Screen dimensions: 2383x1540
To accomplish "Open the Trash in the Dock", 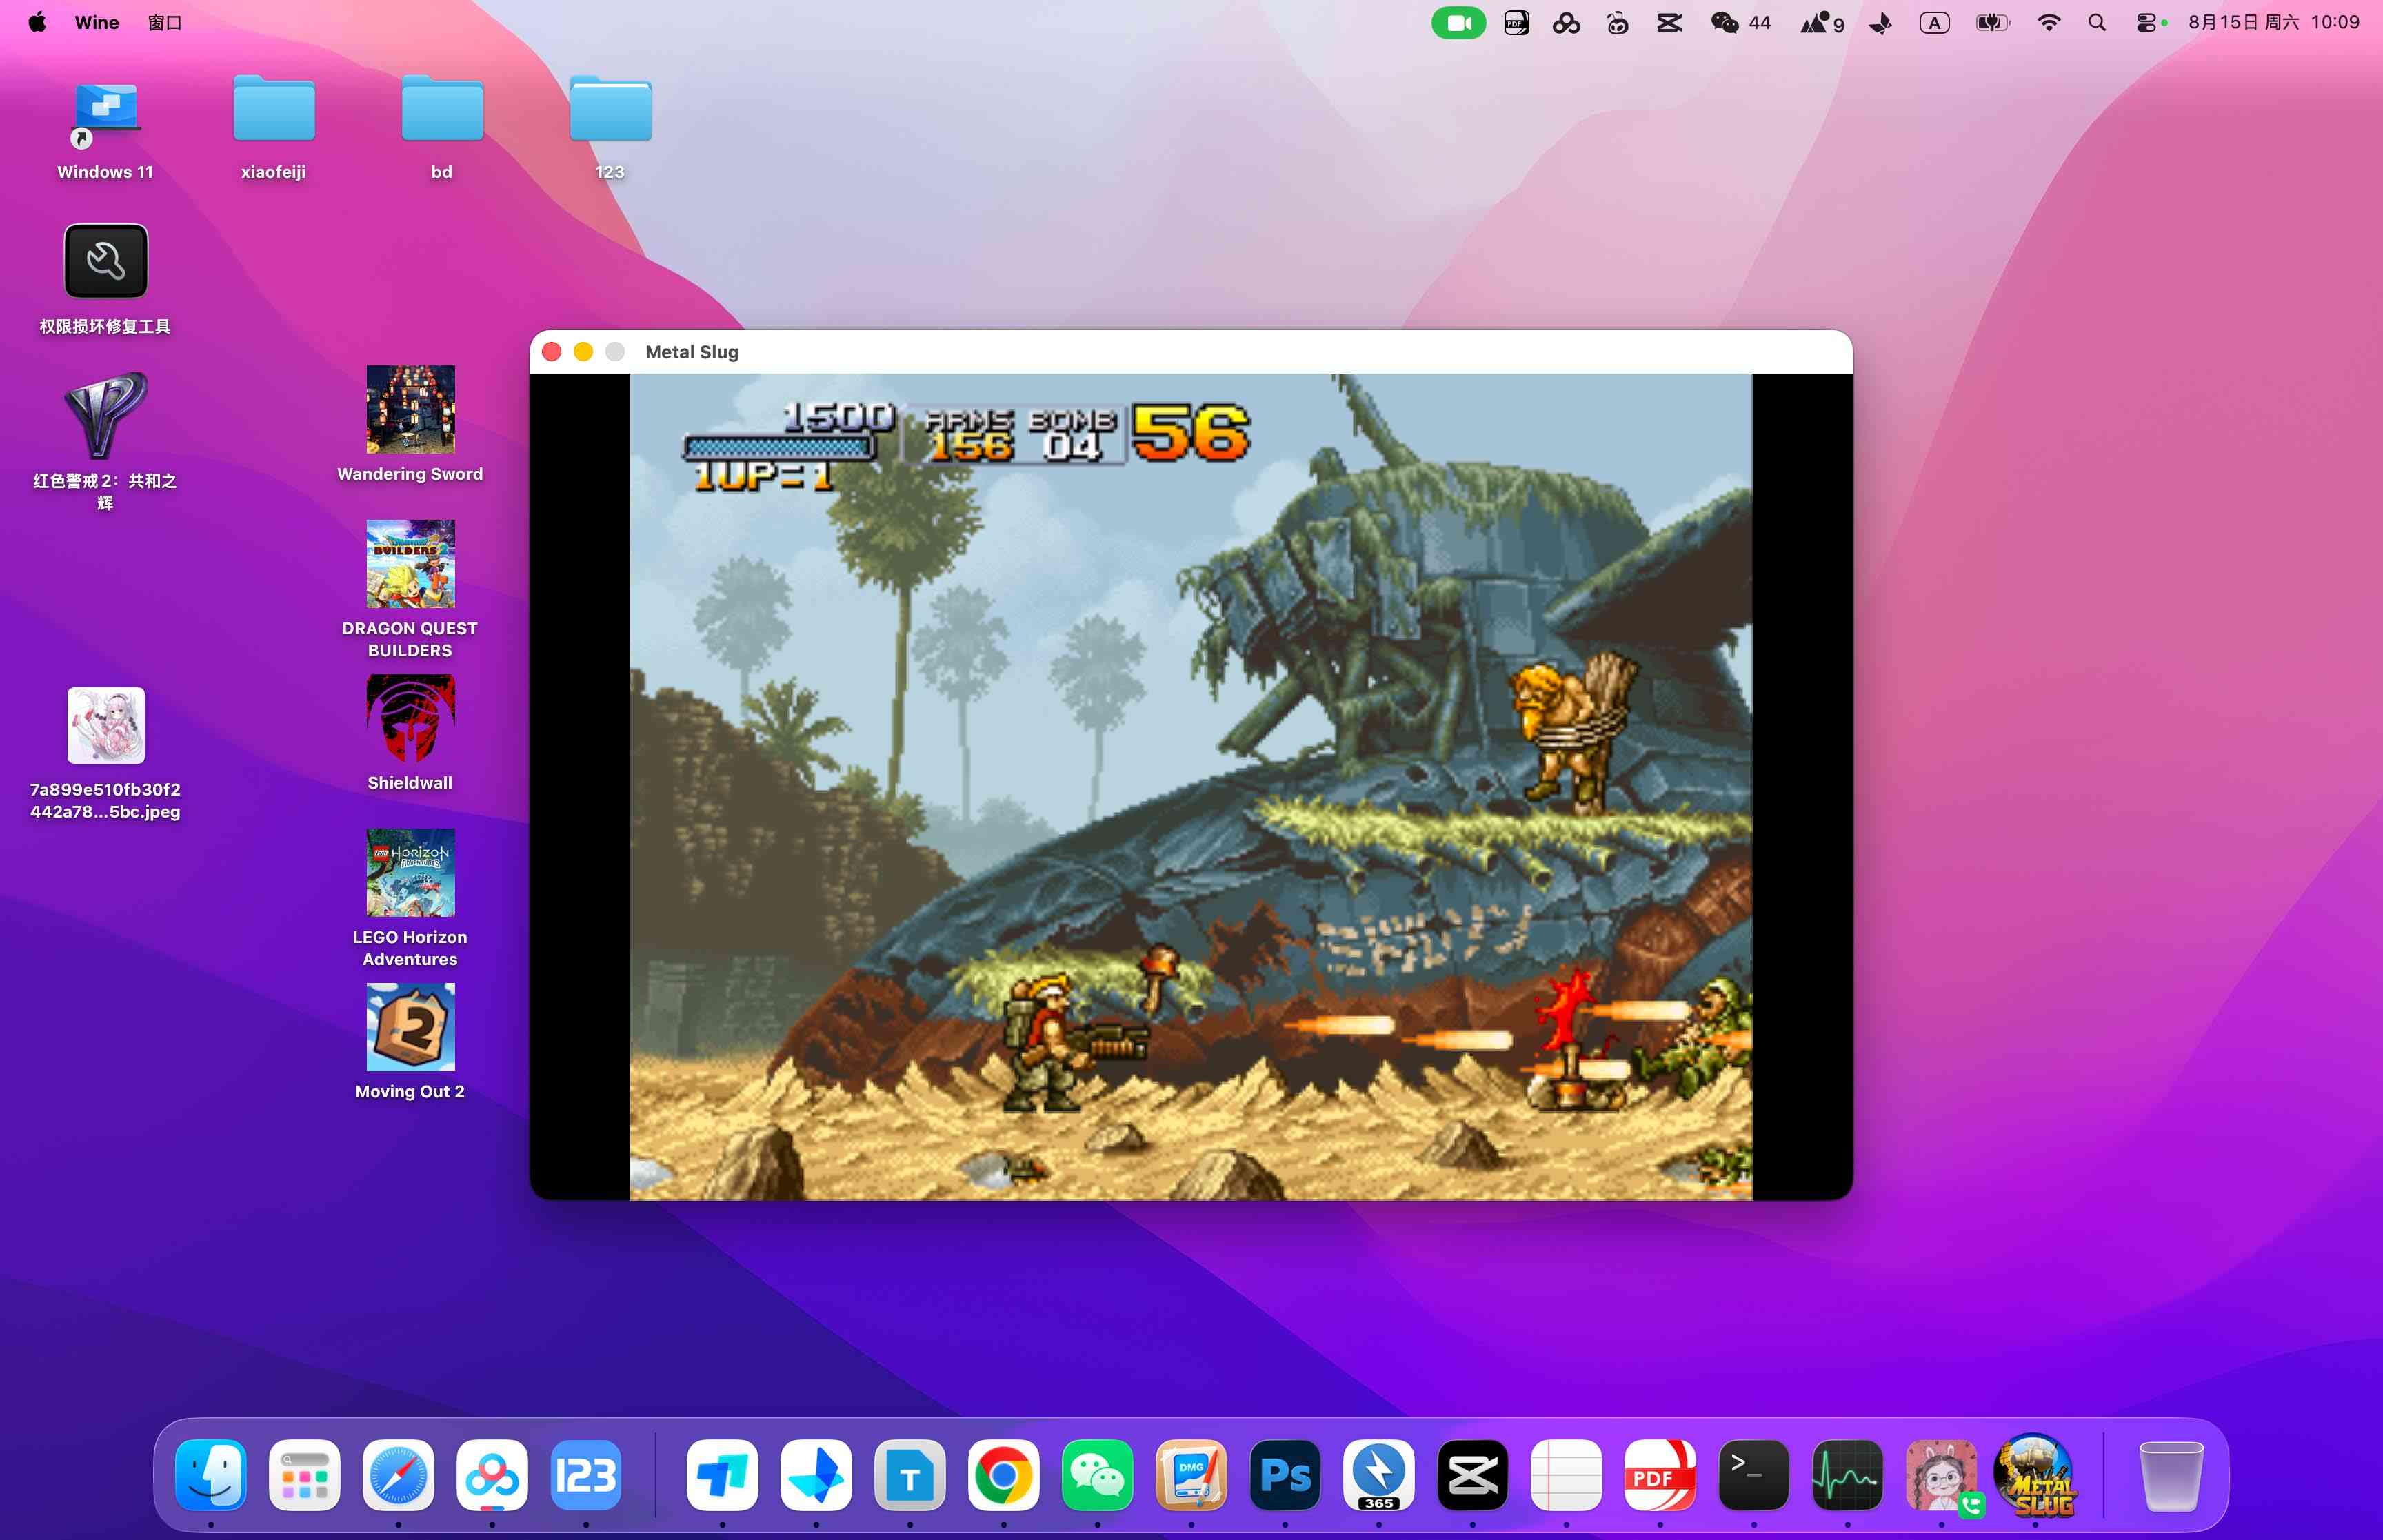I will click(x=2171, y=1475).
